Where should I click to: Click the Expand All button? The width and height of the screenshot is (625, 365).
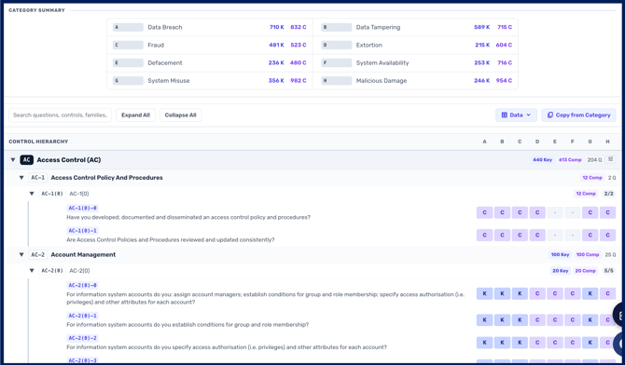(135, 115)
